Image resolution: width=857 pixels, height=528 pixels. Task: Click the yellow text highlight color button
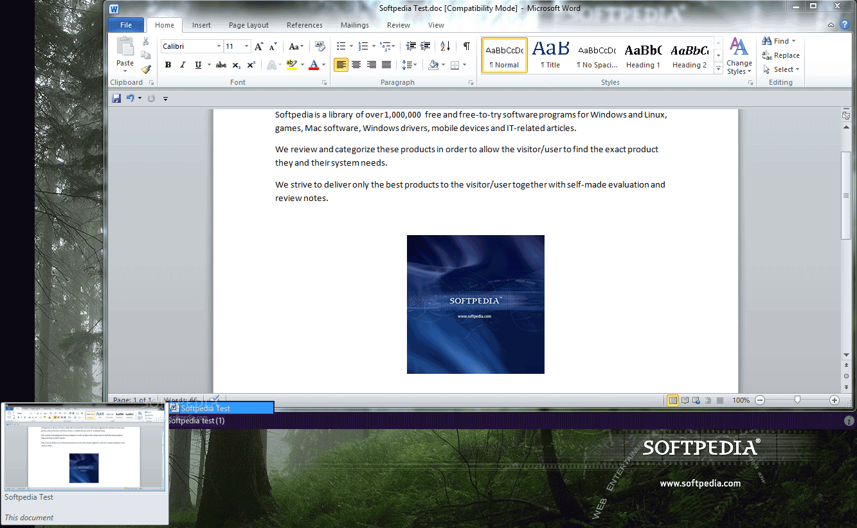(x=291, y=65)
